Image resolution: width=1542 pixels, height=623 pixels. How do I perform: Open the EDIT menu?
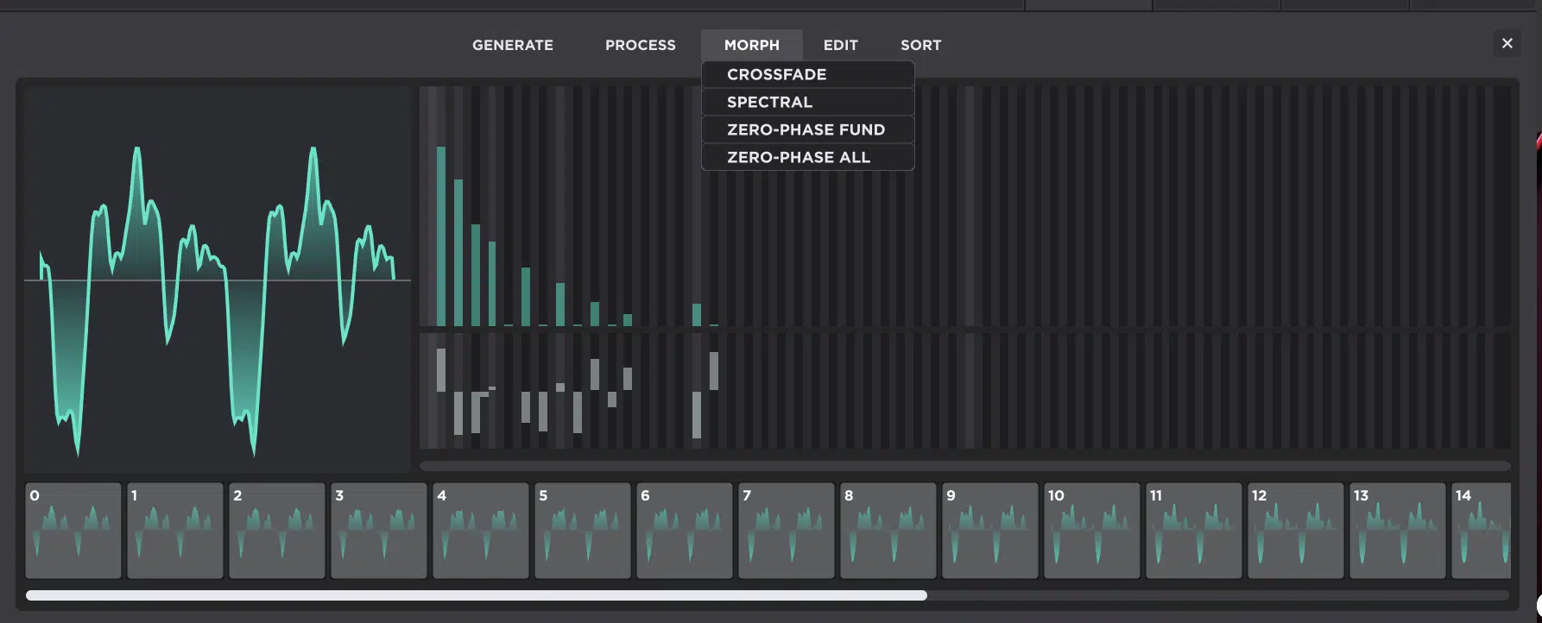coord(840,45)
